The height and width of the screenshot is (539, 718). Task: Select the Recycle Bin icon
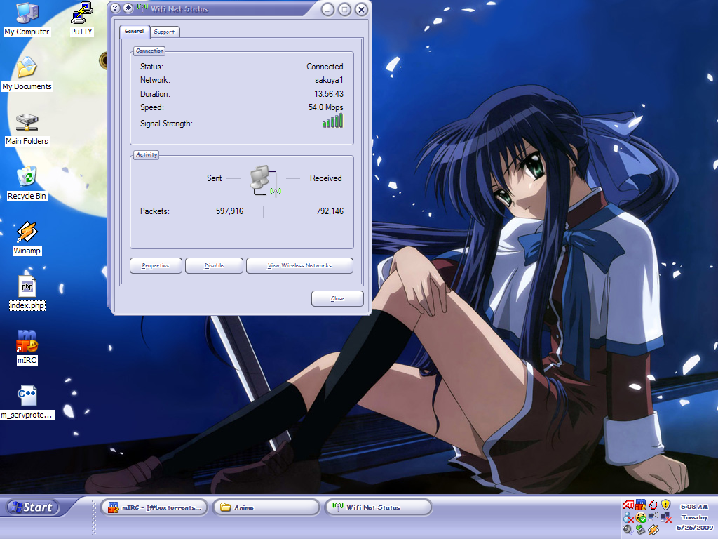point(27,183)
